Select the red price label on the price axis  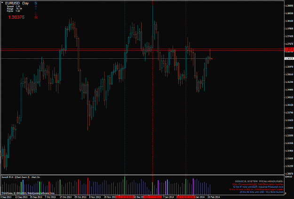click(x=289, y=49)
